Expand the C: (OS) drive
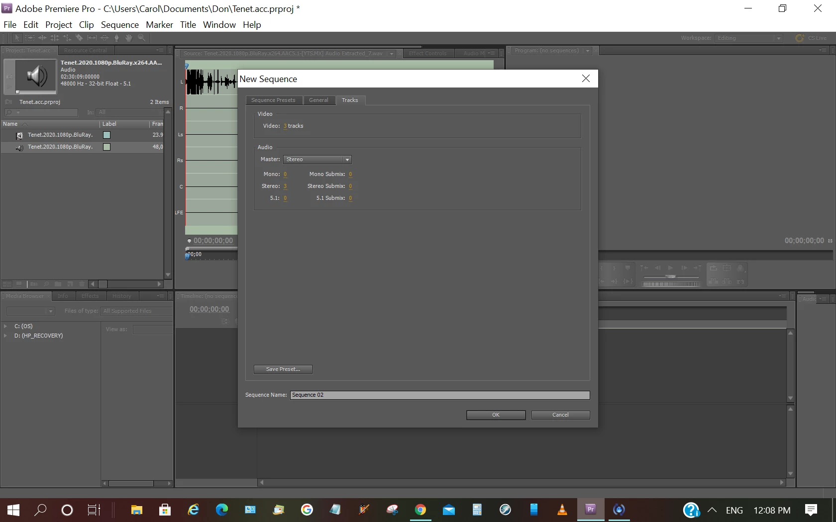The image size is (836, 522). click(5, 326)
